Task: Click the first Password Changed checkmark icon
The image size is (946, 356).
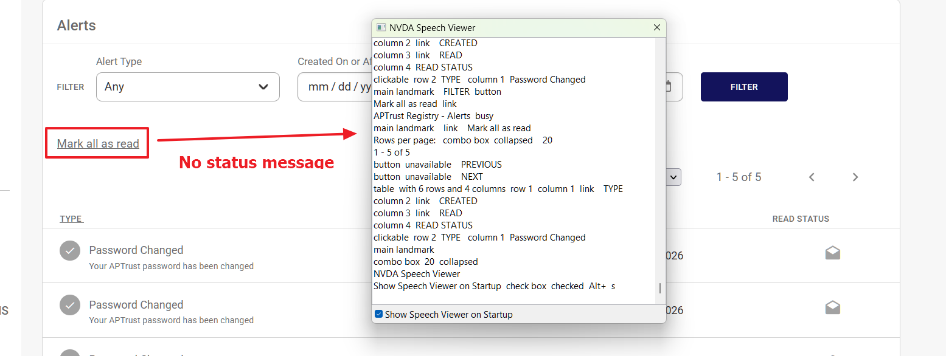Action: [70, 251]
